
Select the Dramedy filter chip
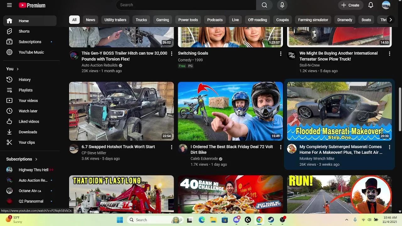pos(345,20)
